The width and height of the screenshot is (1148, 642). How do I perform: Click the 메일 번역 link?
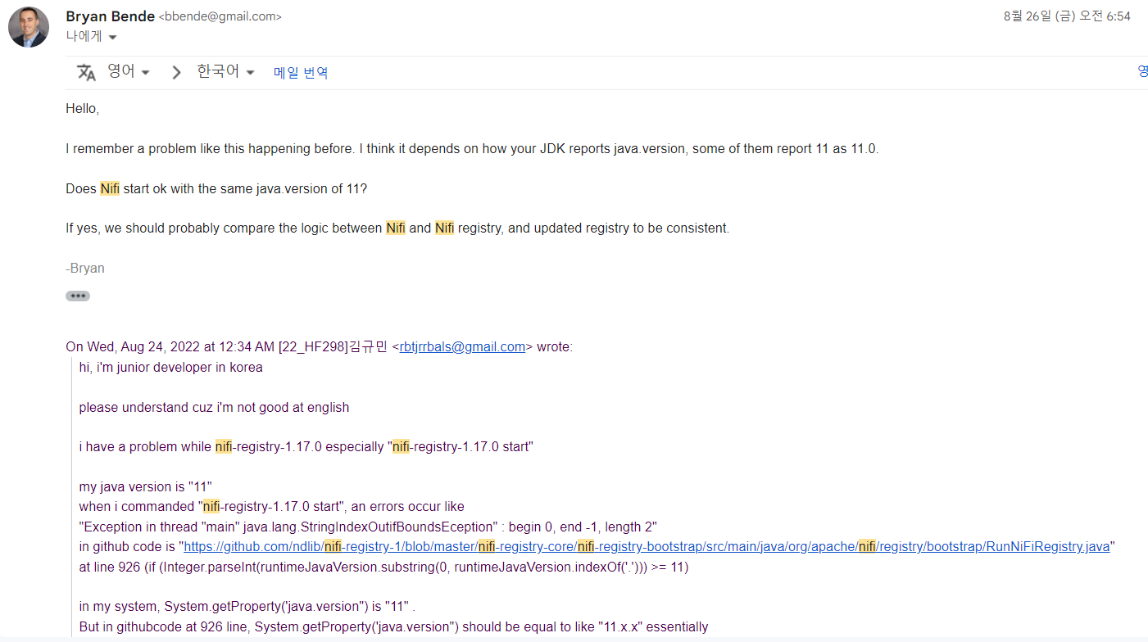tap(301, 73)
